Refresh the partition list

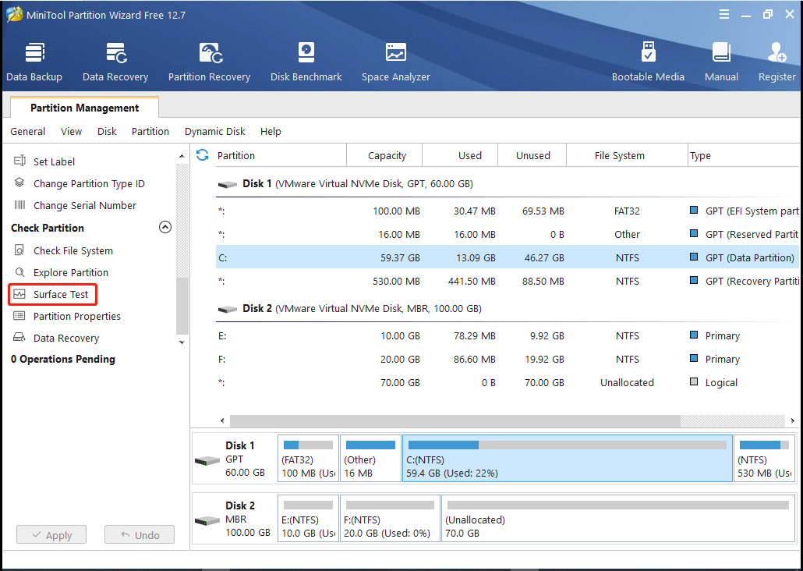click(x=202, y=154)
